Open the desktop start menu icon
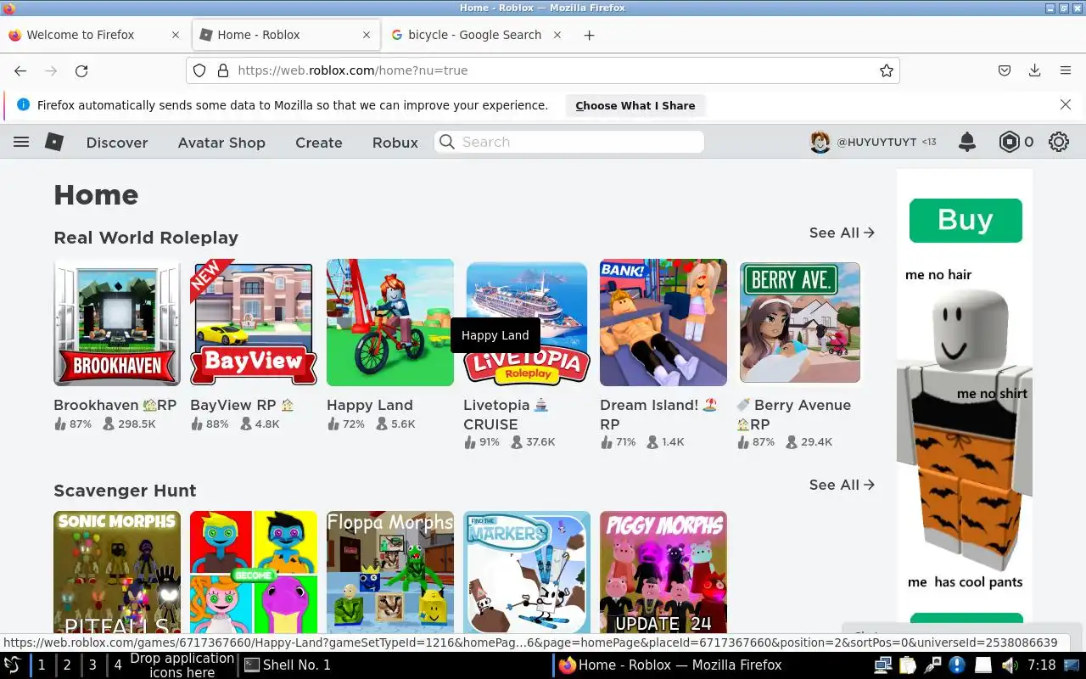Screen dimensions: 1086x679 pos(13,665)
